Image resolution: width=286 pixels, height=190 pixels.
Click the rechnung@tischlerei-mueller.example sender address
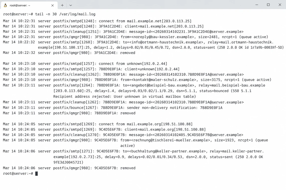(171, 140)
